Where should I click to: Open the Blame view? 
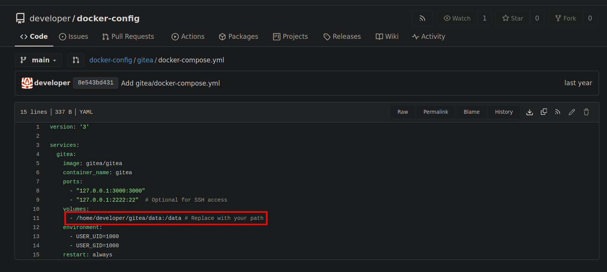pos(472,112)
